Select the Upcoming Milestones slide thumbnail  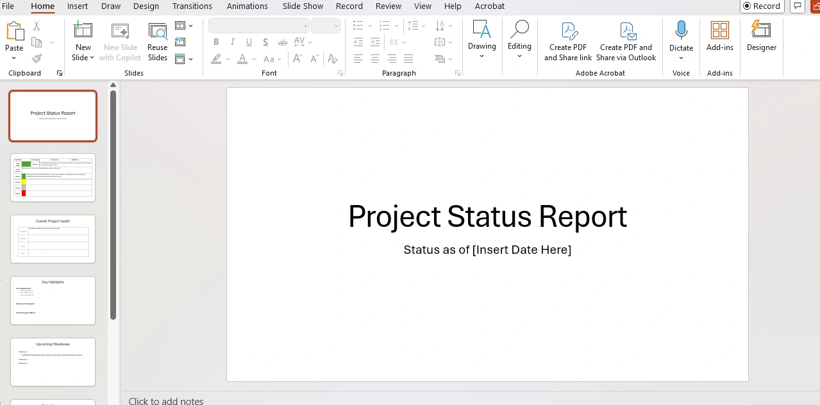click(53, 362)
